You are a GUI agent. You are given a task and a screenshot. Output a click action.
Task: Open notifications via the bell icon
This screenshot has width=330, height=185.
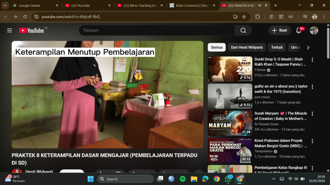[299, 30]
